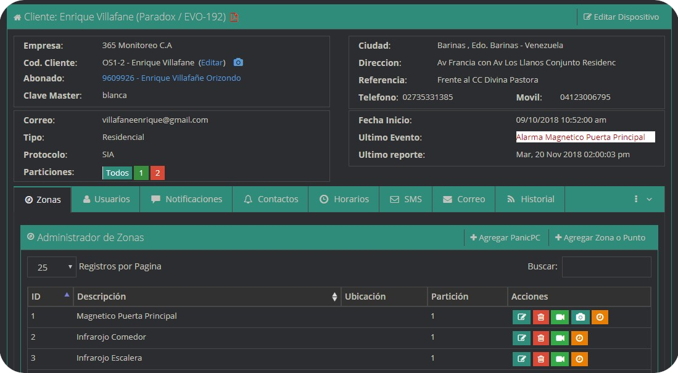Toggle partition 2 red badge
This screenshot has height=373, width=678.
click(157, 173)
